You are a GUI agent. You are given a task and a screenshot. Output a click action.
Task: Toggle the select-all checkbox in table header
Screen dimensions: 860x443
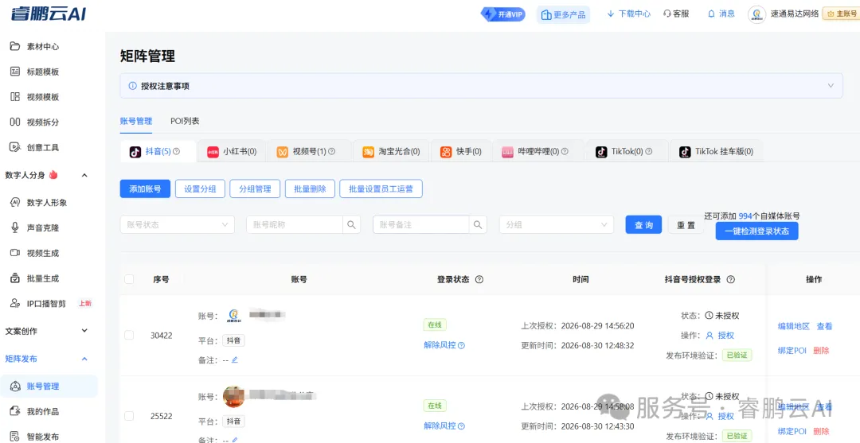[129, 279]
